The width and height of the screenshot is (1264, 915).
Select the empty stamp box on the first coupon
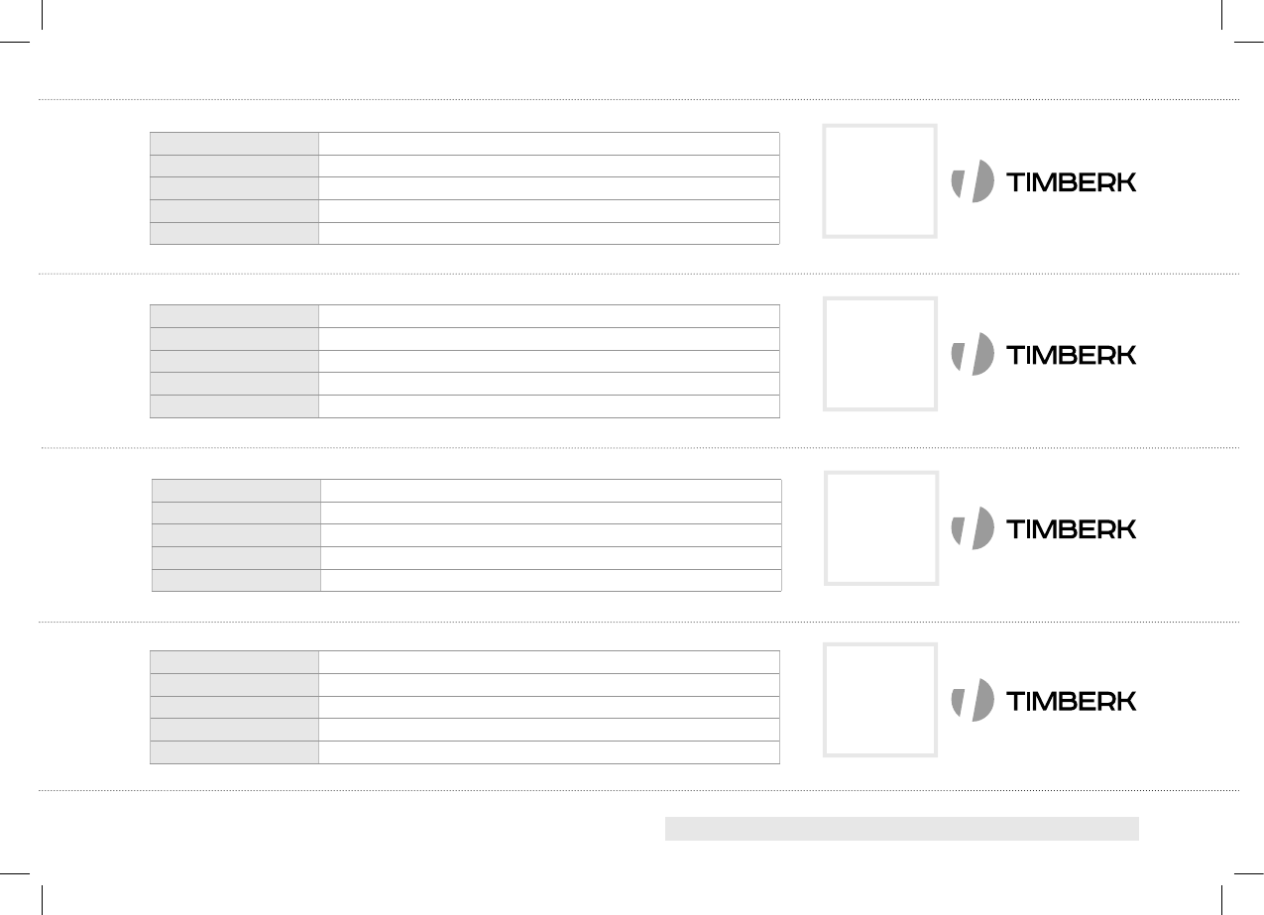(879, 180)
